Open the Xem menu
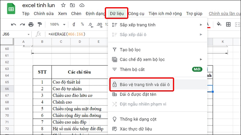The height and width of the screenshot is (135, 241). coord(62,13)
